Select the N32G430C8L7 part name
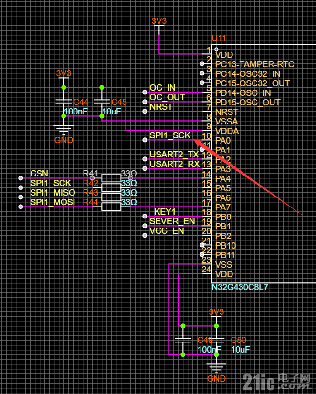 pos(240,287)
